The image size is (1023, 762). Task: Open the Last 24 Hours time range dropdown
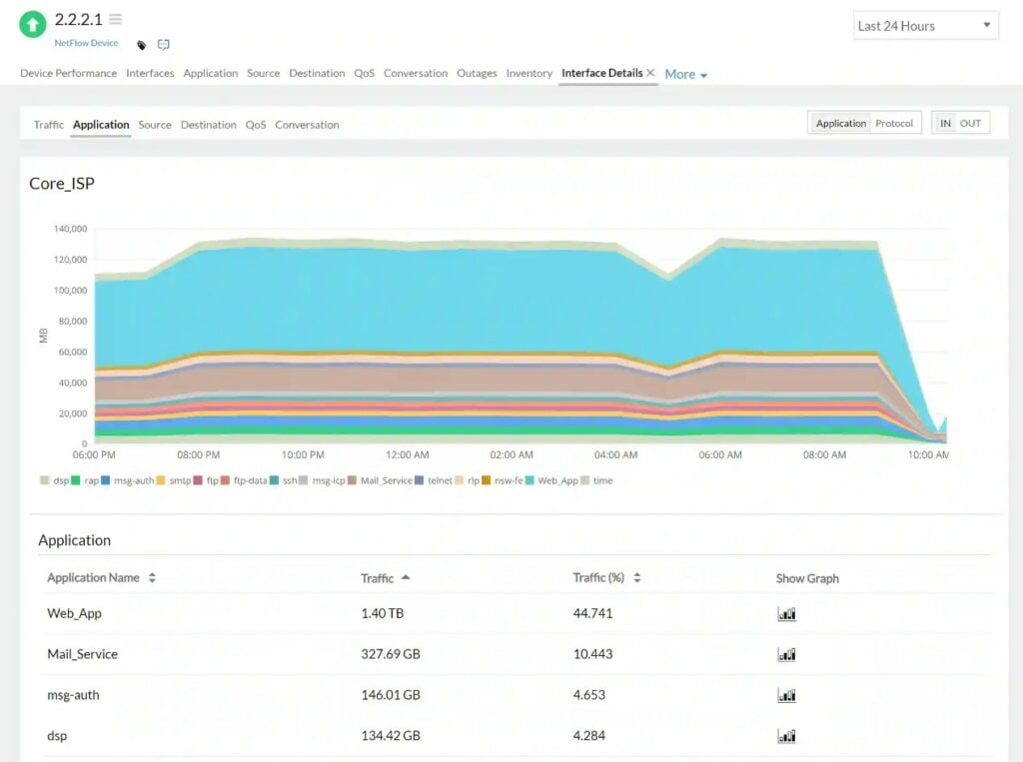tap(926, 25)
